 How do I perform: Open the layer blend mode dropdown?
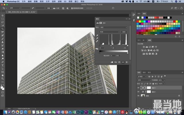[144, 80]
